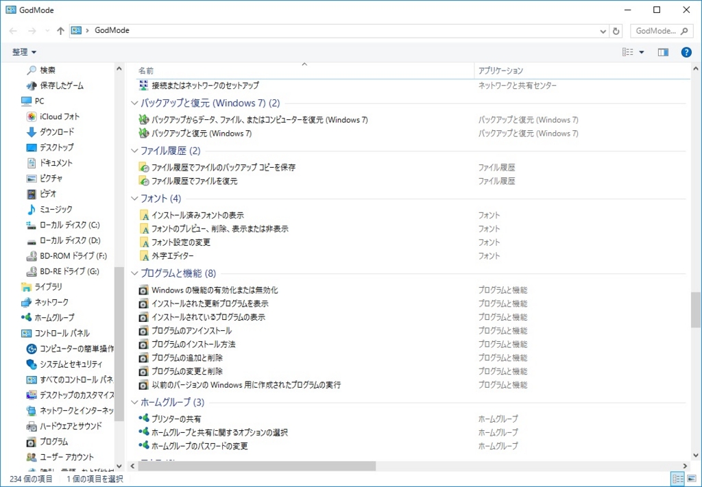Select ホームグループのパスワードの変更 item
Screen dimensions: 702x487
(199, 446)
